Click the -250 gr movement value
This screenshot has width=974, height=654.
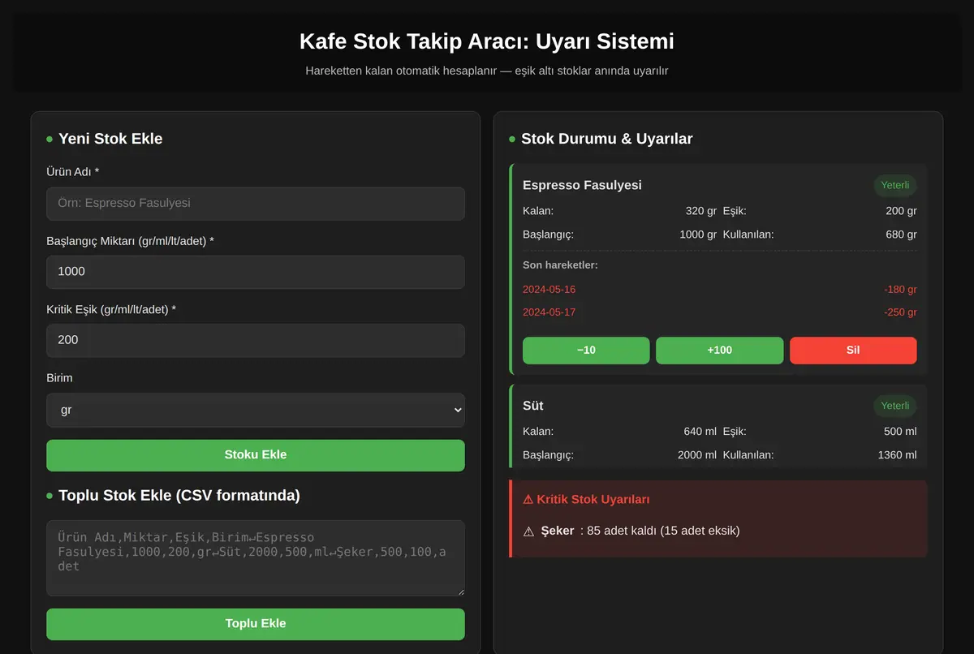tap(900, 312)
